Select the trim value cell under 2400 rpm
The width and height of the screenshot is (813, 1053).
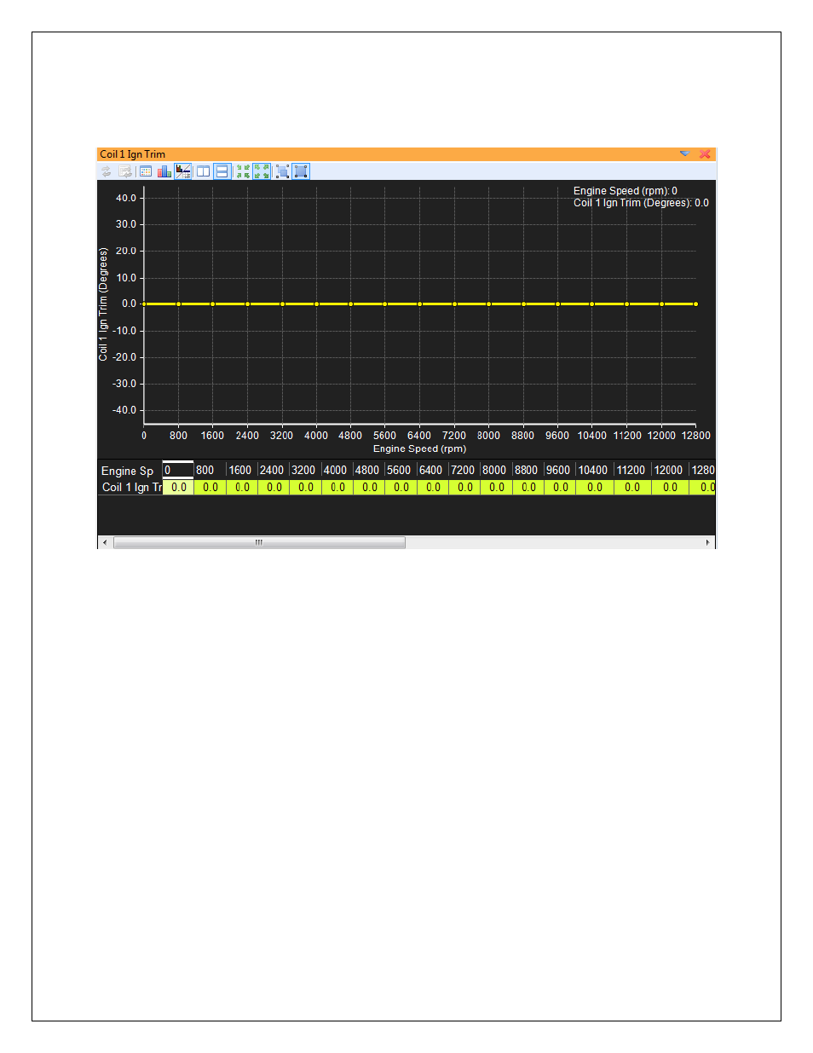274,488
